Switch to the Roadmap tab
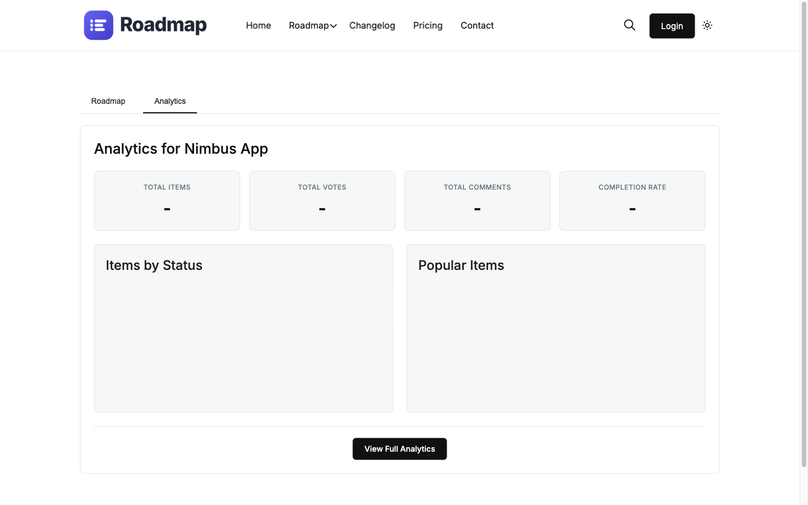Image resolution: width=808 pixels, height=505 pixels. click(108, 101)
